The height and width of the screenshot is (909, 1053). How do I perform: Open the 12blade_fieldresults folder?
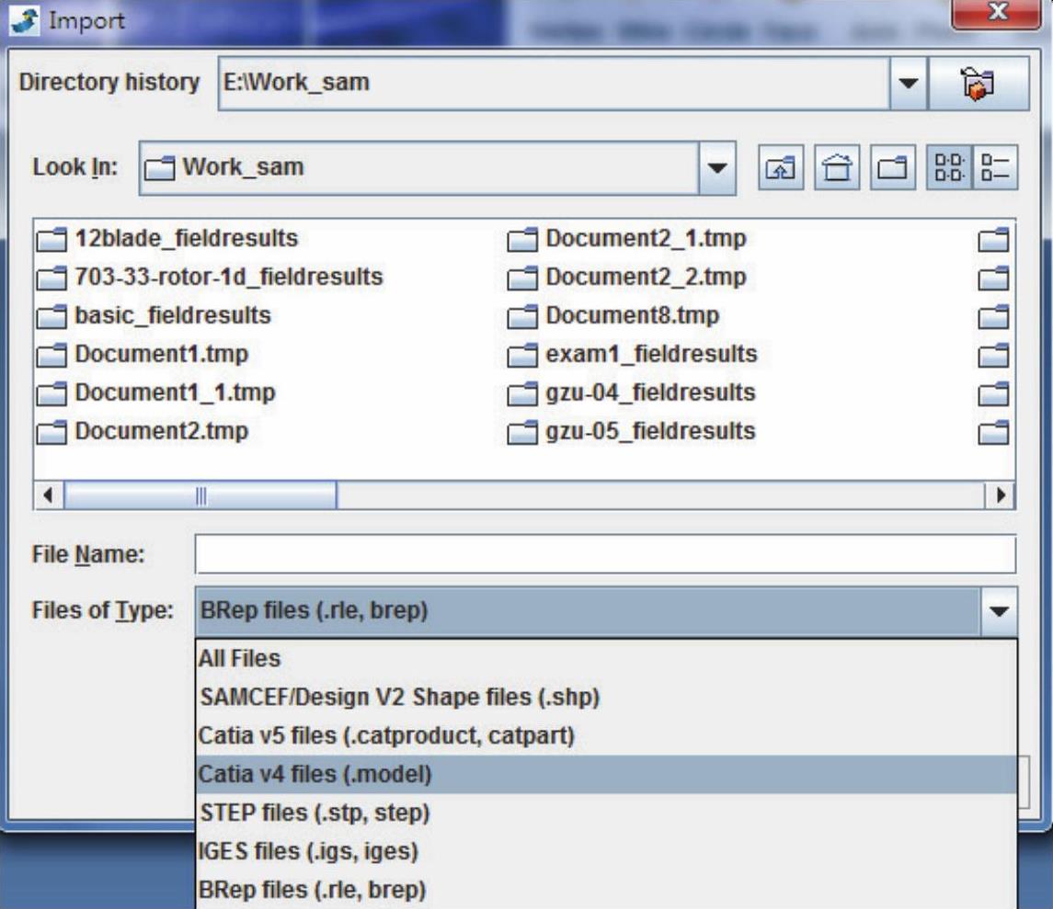pos(186,239)
